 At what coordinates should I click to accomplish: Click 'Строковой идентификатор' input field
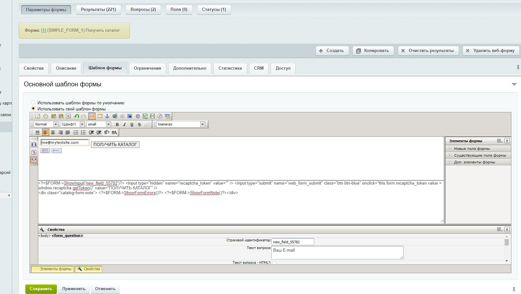(x=293, y=242)
